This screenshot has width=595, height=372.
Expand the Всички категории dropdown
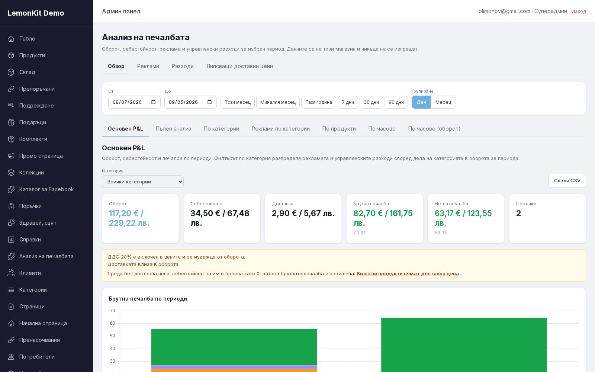[143, 182]
